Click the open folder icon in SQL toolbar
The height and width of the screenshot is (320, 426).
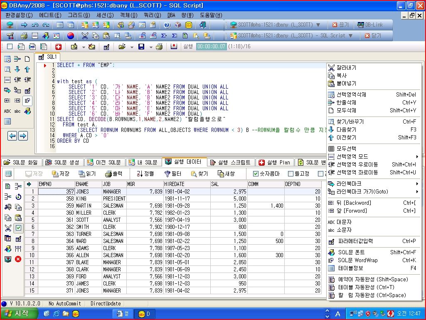click(x=122, y=47)
